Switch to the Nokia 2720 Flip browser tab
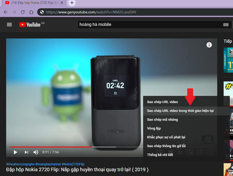233x176 pixels. click(x=32, y=3)
